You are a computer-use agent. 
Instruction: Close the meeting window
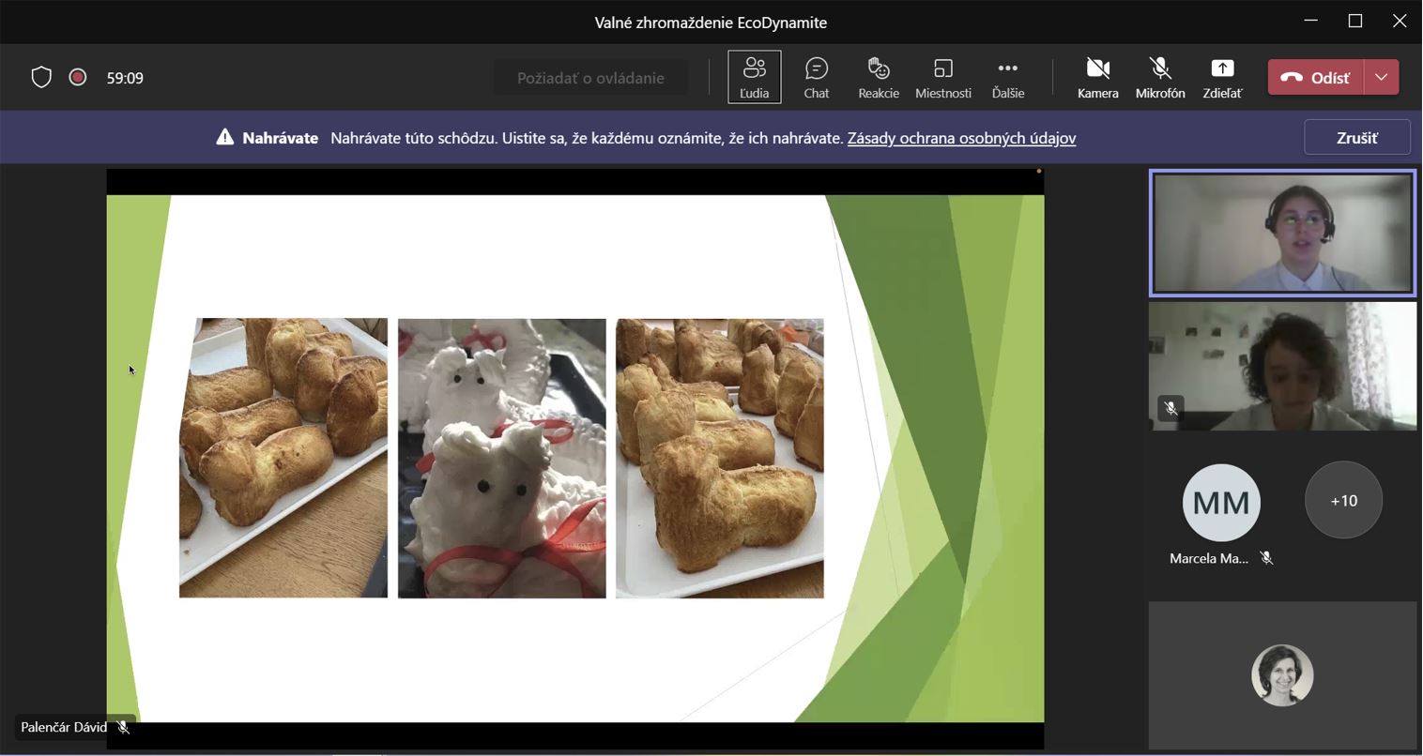(1400, 21)
